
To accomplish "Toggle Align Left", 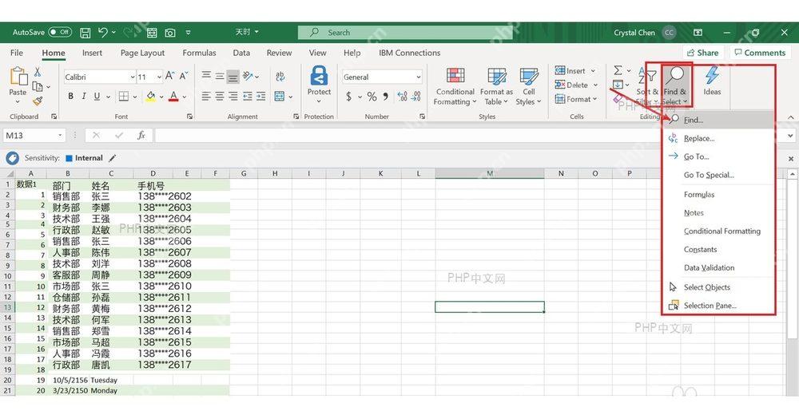I will 206,97.
